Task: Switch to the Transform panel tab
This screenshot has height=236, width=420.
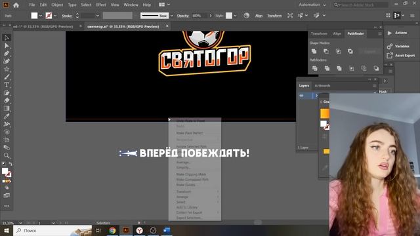Action: 319,33
